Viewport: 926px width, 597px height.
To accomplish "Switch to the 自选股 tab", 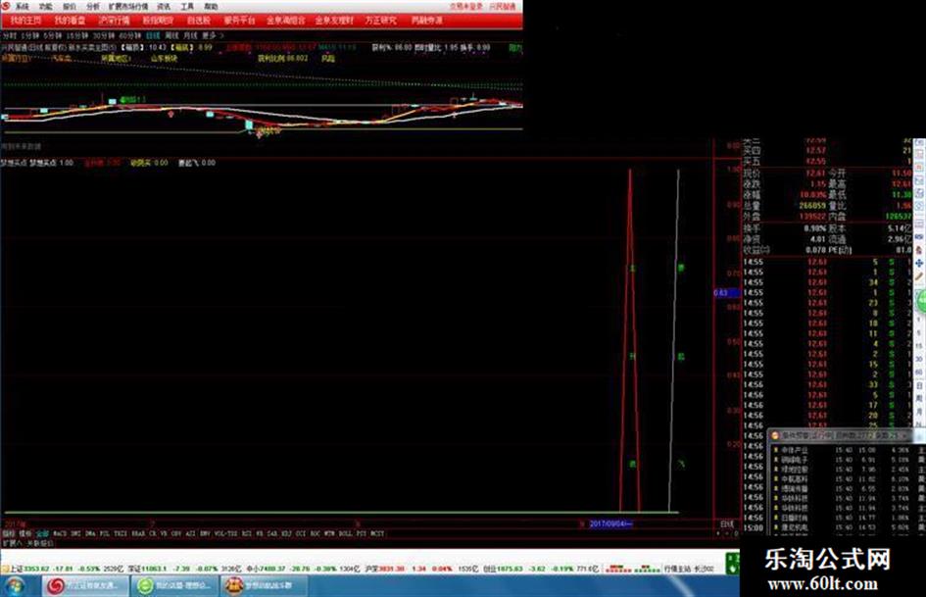I will coord(198,21).
